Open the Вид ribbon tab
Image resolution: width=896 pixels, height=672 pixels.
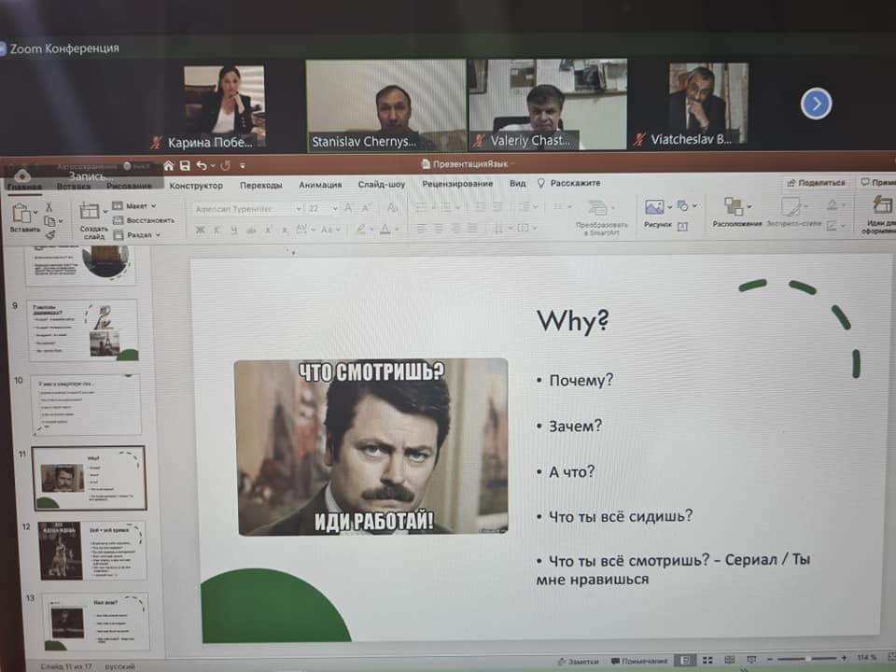pyautogui.click(x=517, y=184)
